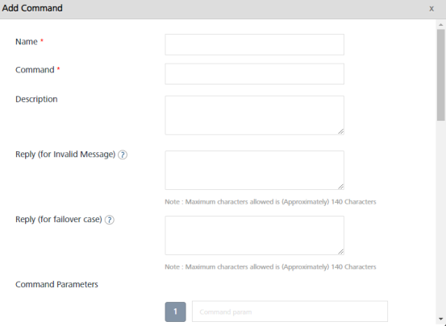The width and height of the screenshot is (446, 326).
Task: Click the Description field label
Action: tap(36, 99)
